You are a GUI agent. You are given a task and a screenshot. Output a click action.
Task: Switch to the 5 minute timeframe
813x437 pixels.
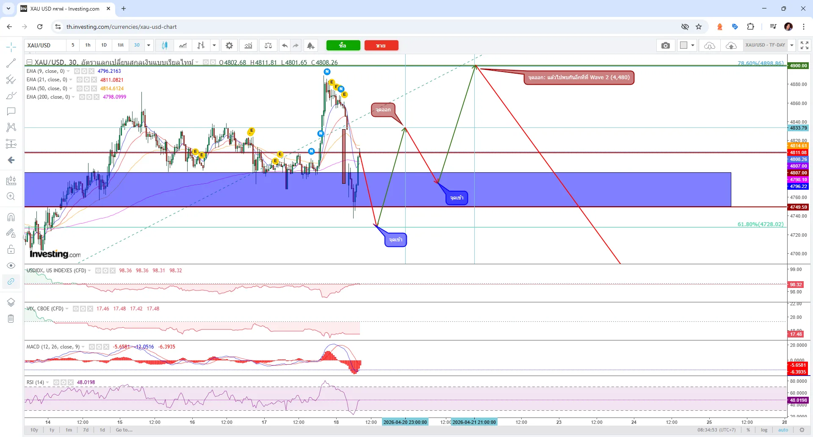point(73,45)
